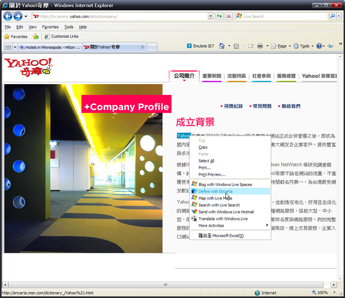
Task: Open the Tools gear menu in command bar
Action: 303,46
